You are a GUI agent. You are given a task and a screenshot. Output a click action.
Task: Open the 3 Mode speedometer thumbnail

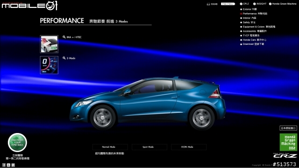pos(49,65)
